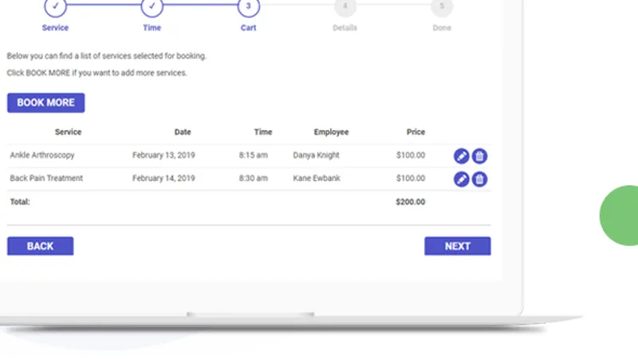Delete the Ankle Arthroscopy booking

click(x=479, y=156)
